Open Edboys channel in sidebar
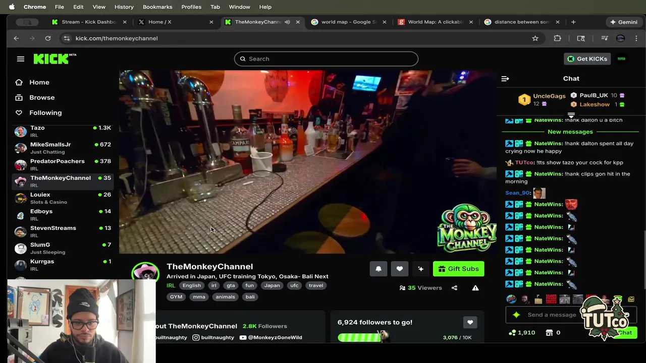The width and height of the screenshot is (646, 363). [63, 214]
